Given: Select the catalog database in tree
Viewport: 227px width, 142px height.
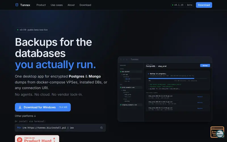Looking at the screenshot, I should (x=127, y=101).
